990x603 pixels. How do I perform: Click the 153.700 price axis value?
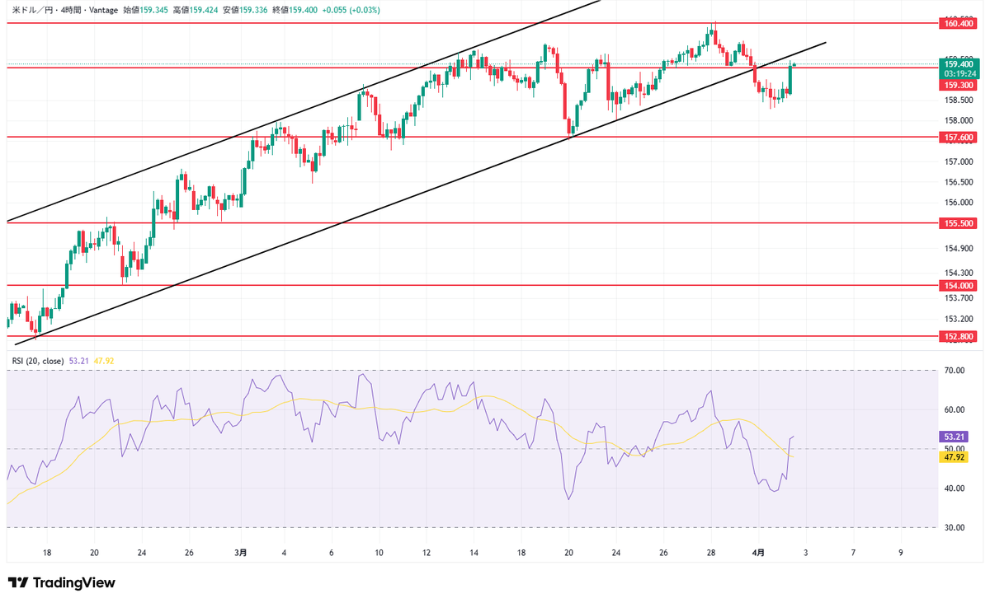click(x=959, y=298)
